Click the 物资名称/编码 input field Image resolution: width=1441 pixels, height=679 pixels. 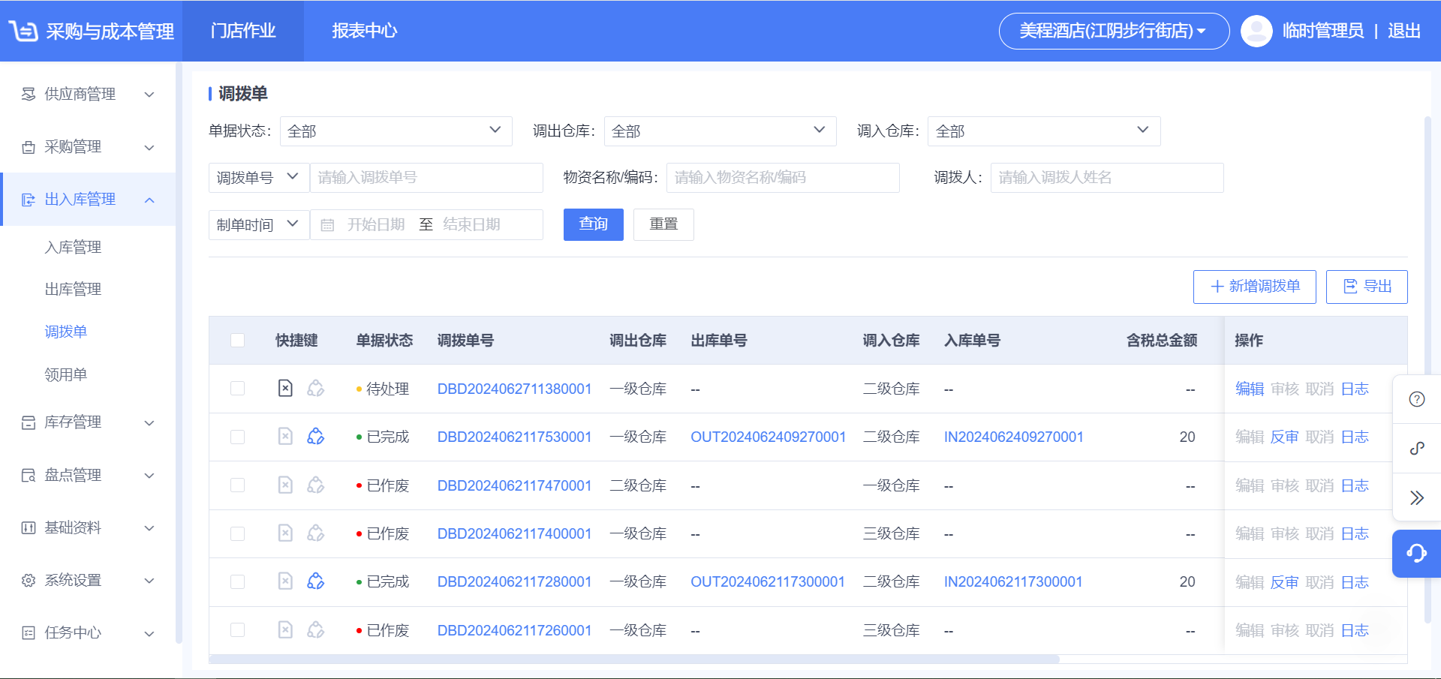click(783, 178)
